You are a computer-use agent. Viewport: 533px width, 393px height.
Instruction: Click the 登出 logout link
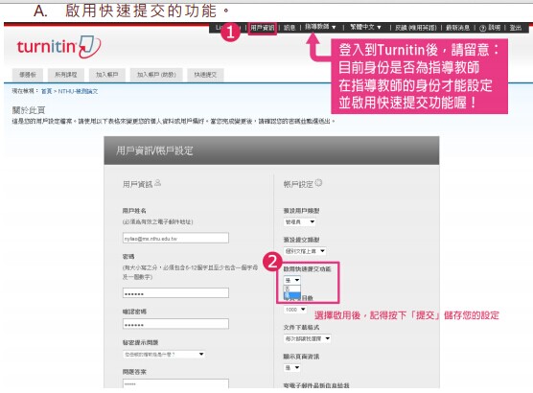516,28
